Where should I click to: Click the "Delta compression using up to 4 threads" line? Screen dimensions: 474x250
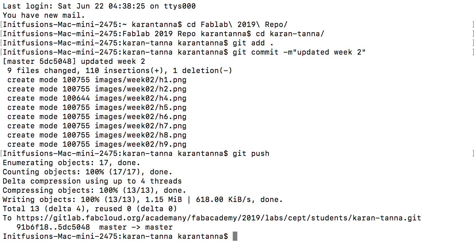pyautogui.click(x=92, y=181)
